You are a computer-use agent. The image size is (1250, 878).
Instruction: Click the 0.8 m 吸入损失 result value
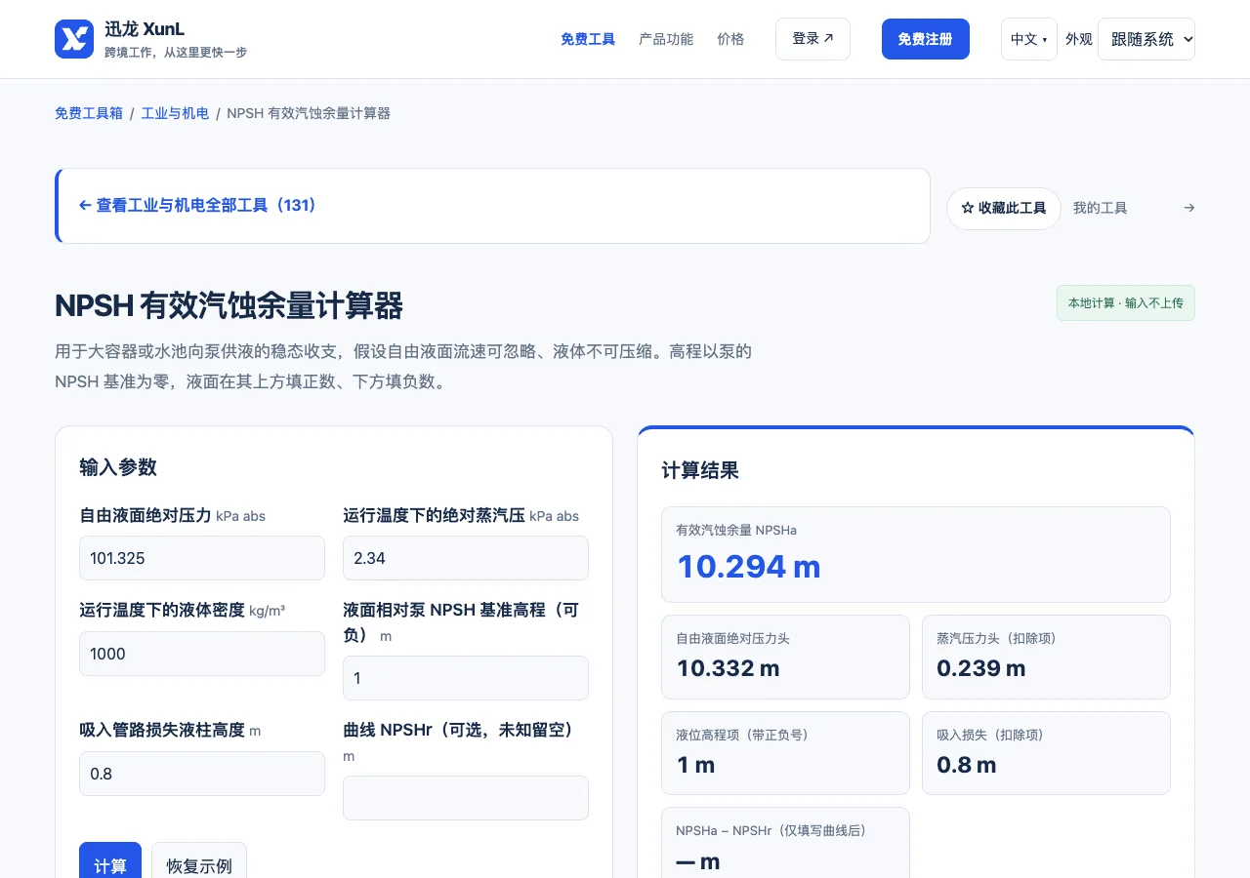pyautogui.click(x=966, y=765)
